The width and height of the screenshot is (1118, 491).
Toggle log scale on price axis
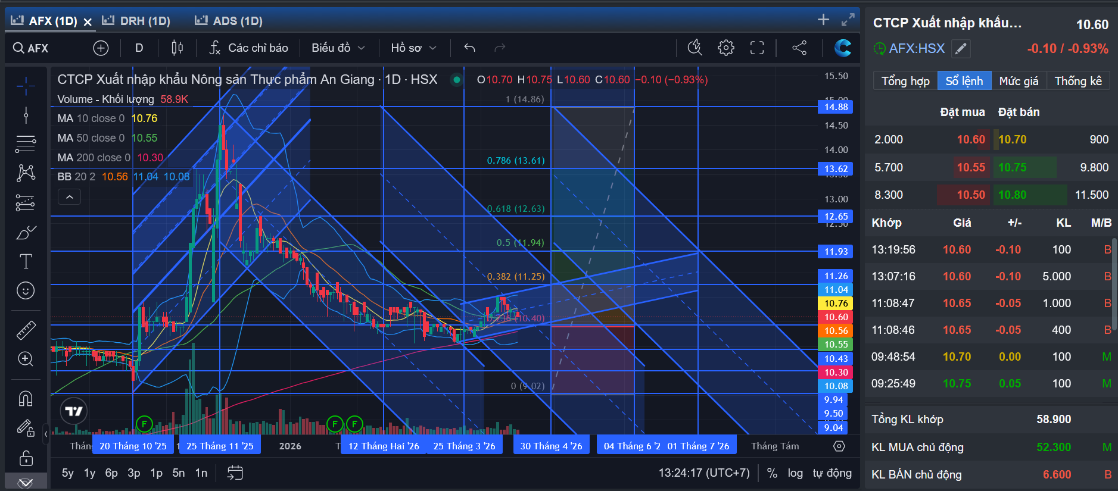click(795, 473)
